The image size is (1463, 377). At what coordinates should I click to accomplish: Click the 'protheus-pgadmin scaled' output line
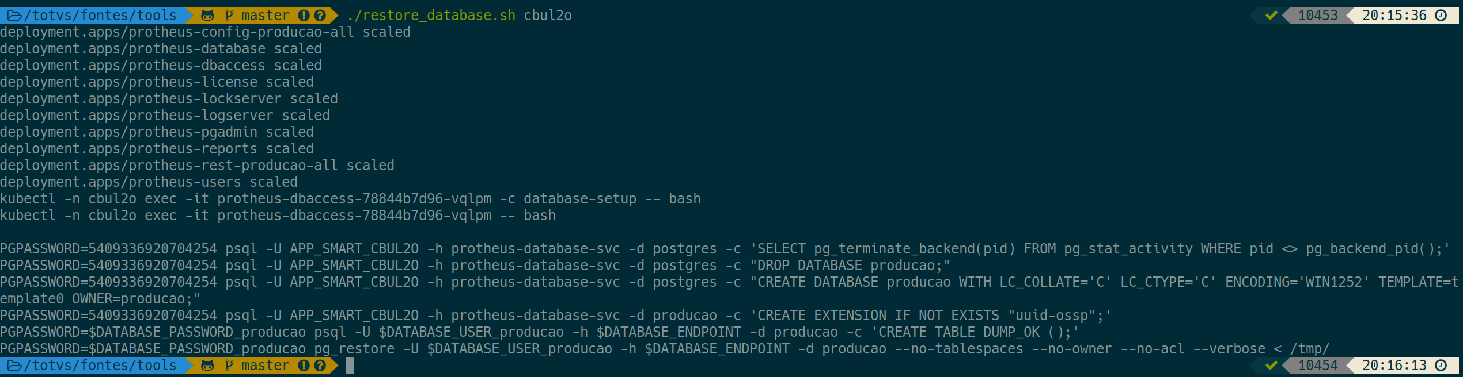tap(157, 132)
